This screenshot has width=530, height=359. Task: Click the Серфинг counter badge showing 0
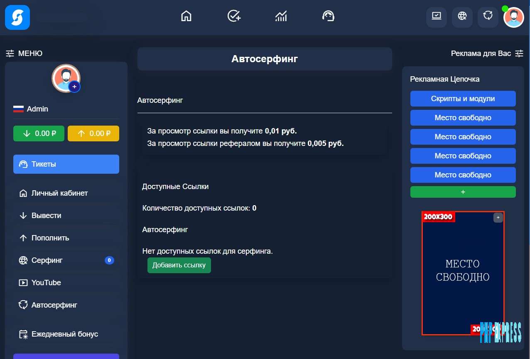click(109, 260)
